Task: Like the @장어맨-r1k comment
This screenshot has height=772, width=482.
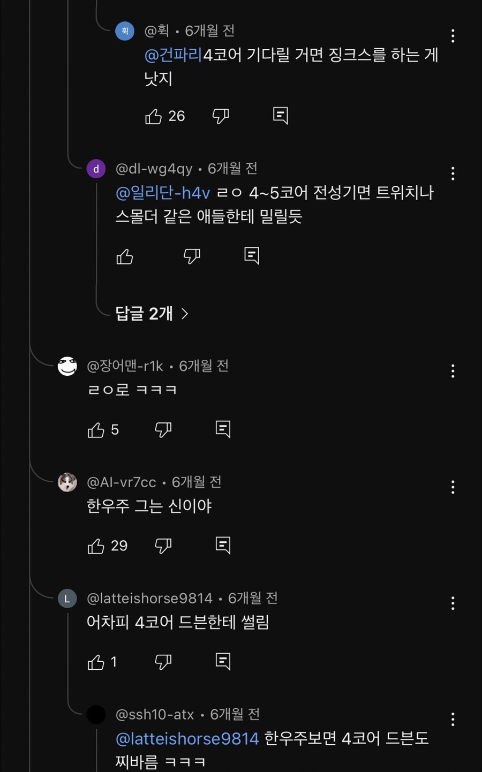Action: [x=96, y=430]
